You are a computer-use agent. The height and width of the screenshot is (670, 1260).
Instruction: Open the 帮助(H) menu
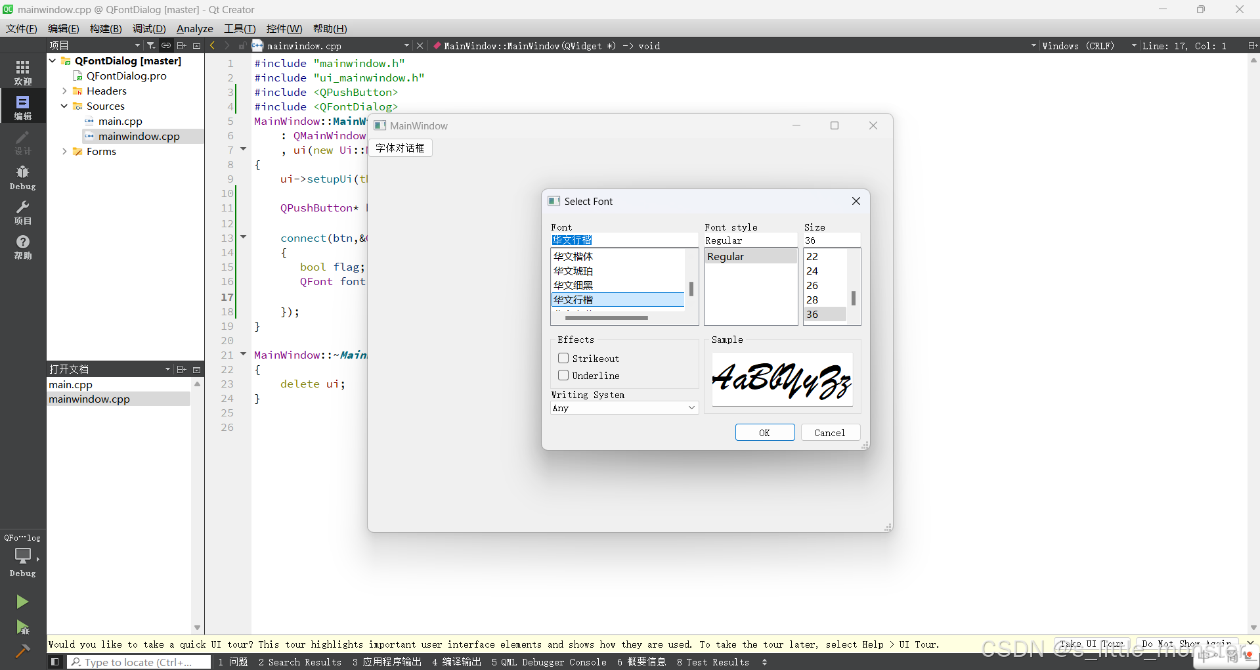[x=330, y=28]
